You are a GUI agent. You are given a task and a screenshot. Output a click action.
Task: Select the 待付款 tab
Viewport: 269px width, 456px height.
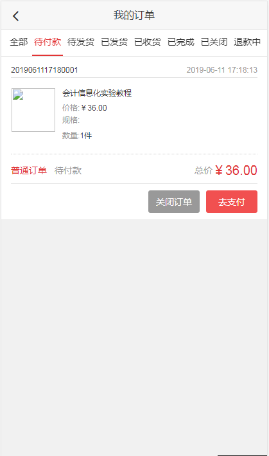point(48,42)
